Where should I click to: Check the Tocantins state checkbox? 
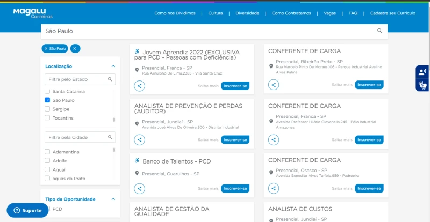tap(47, 118)
